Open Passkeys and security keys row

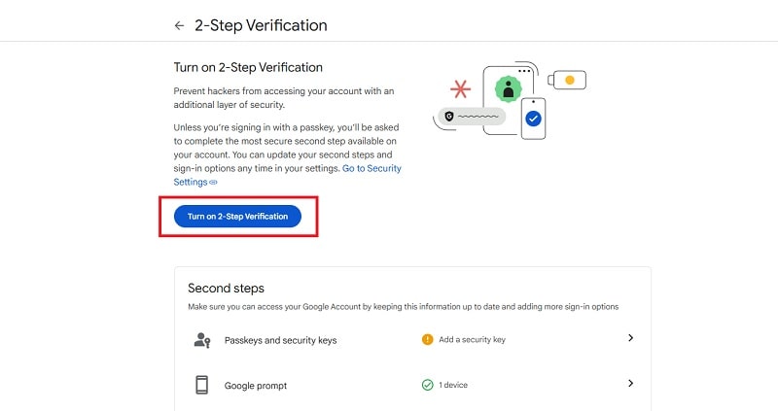(412, 340)
